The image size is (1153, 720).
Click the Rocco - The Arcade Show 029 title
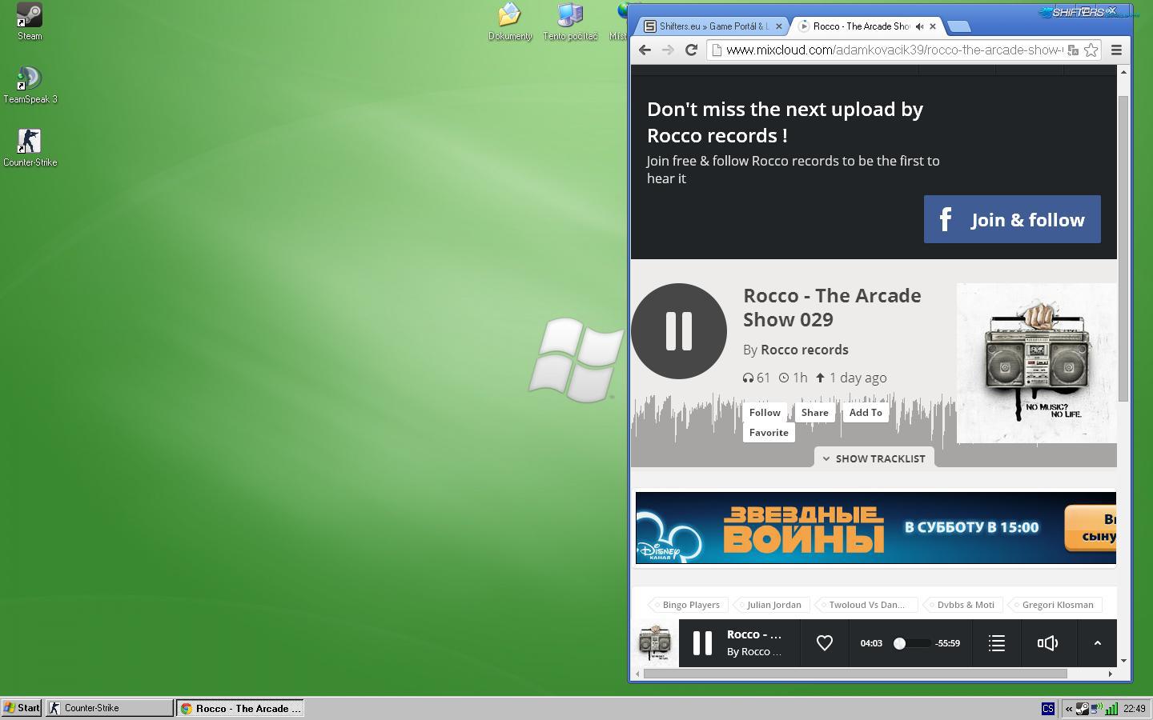tap(832, 307)
